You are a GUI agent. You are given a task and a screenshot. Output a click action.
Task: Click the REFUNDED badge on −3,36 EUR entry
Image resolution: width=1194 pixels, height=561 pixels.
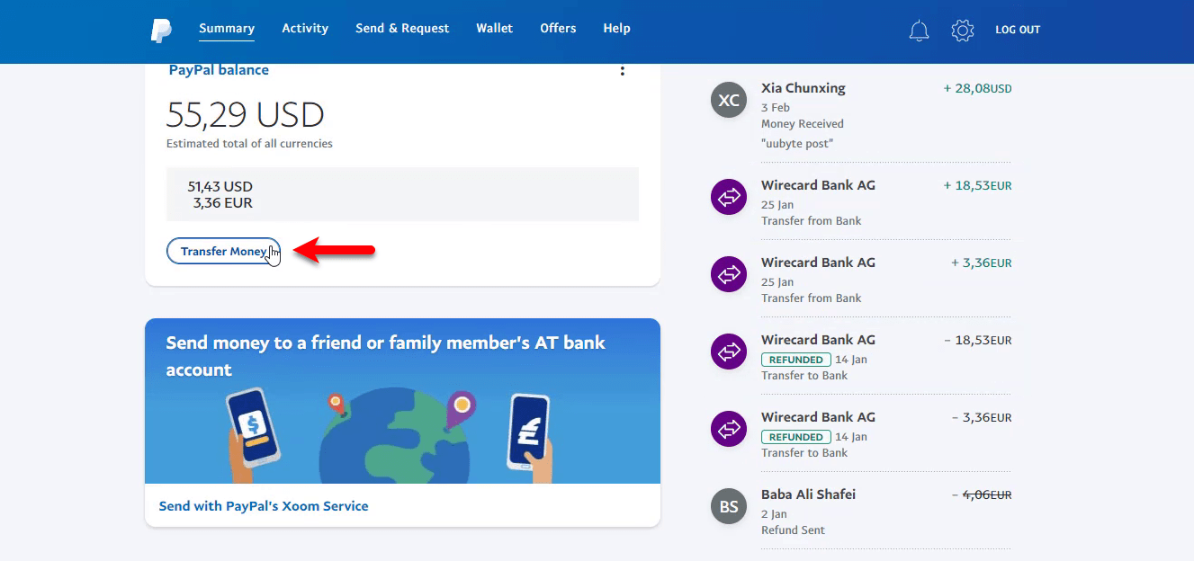[x=796, y=437]
